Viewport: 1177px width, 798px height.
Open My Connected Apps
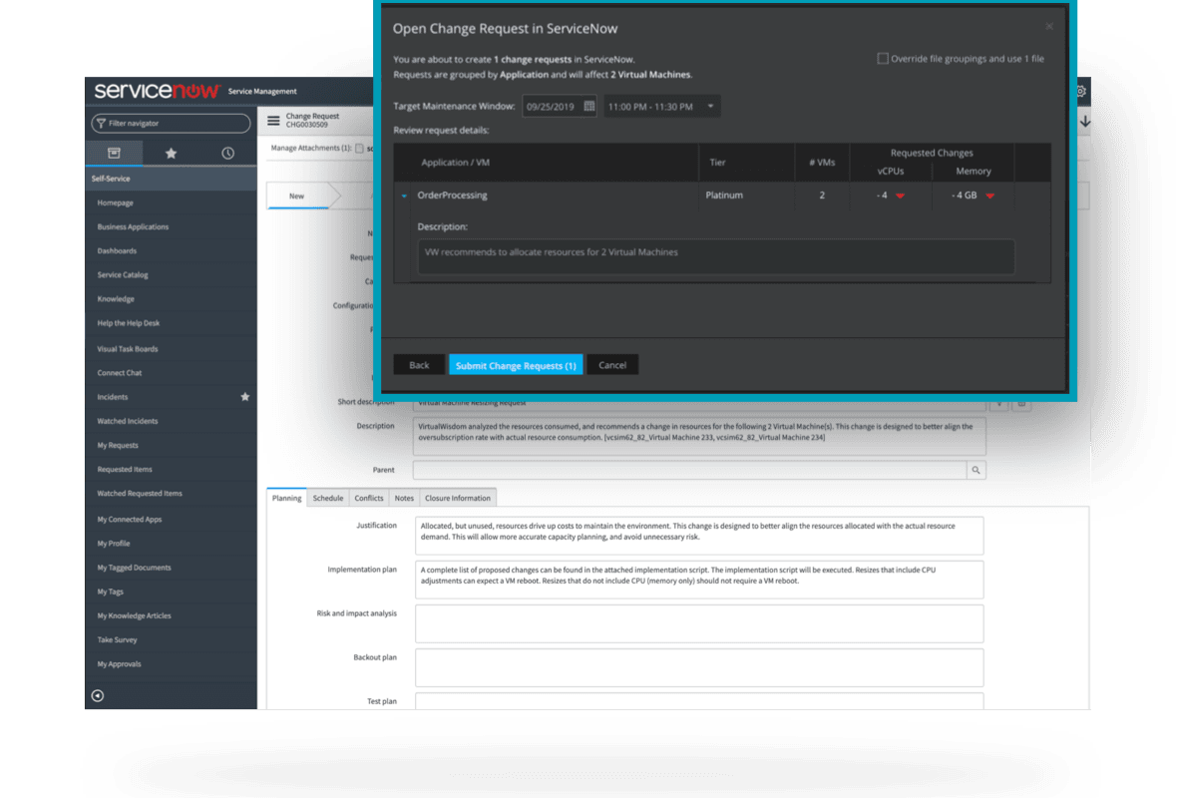coord(129,520)
